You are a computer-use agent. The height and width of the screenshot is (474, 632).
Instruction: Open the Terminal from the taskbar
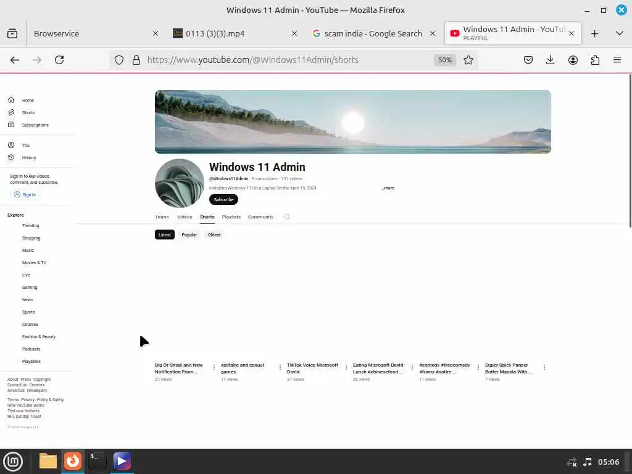tap(97, 461)
